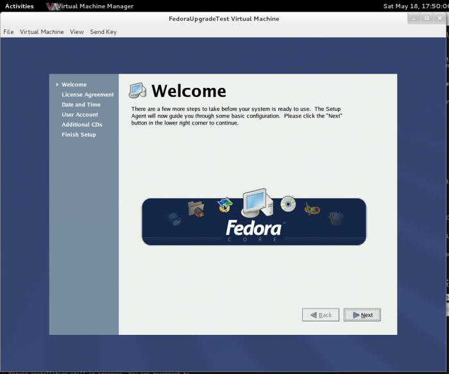Click the icon right of the home folder
449x374 pixels.
click(x=224, y=205)
